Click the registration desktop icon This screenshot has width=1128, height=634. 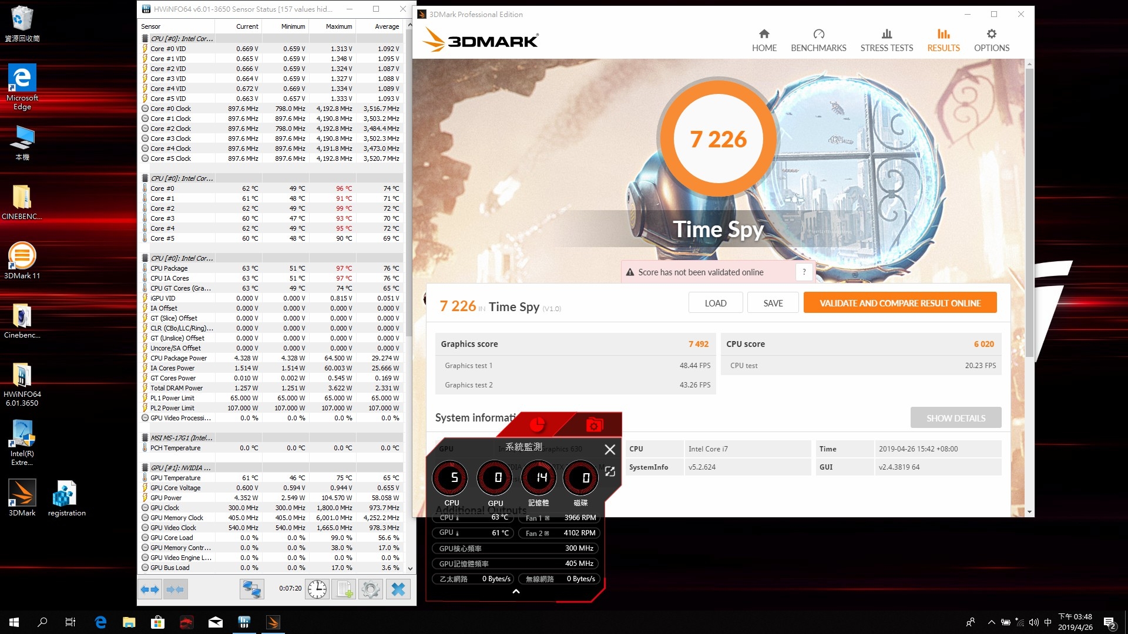point(66,498)
